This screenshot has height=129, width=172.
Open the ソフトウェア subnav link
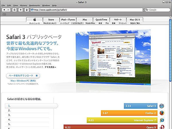[77, 23]
